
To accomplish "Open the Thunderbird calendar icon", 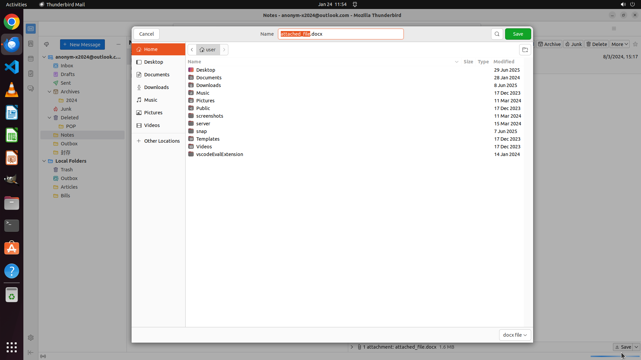I will click(x=31, y=59).
